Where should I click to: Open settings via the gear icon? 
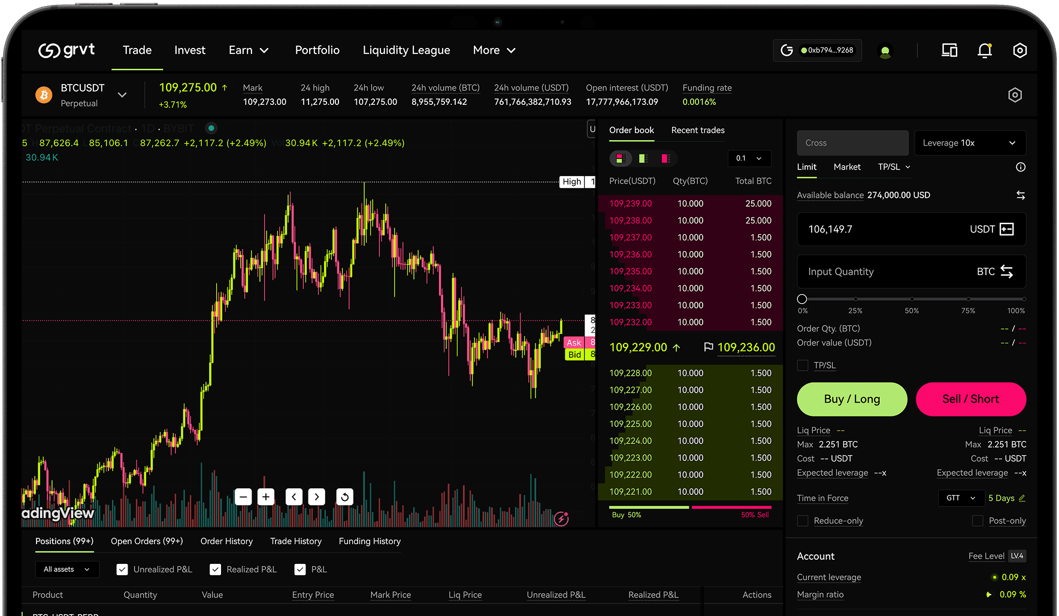pos(1020,50)
